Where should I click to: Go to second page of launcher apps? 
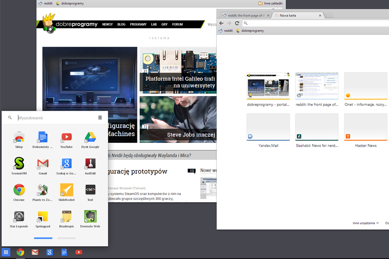point(66,238)
